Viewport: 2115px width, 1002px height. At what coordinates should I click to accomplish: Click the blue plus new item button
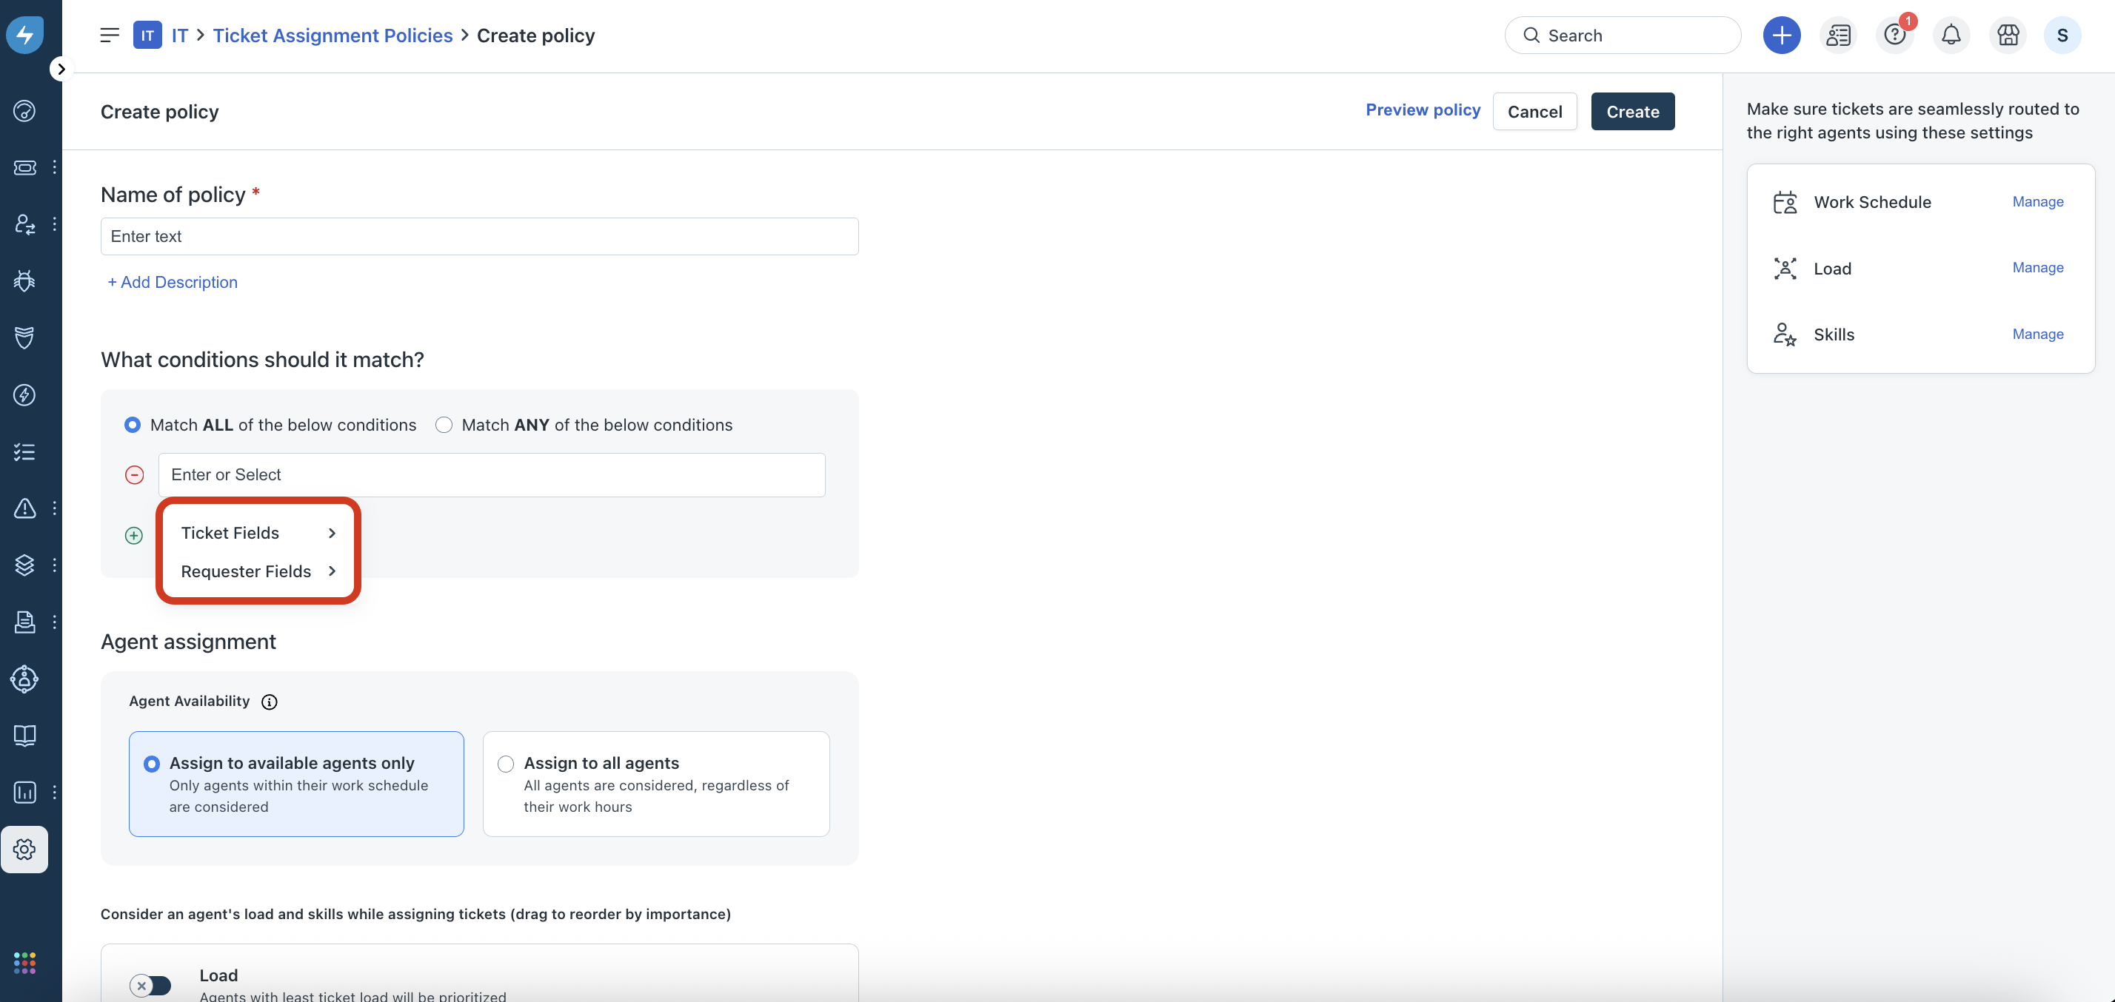coord(1781,36)
